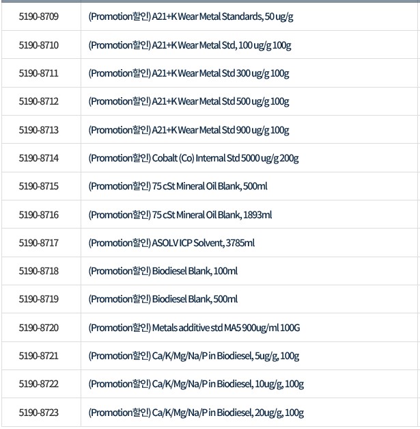Image resolution: width=420 pixels, height=429 pixels.
Task: Click part number 5190-8717
Action: 39,243
